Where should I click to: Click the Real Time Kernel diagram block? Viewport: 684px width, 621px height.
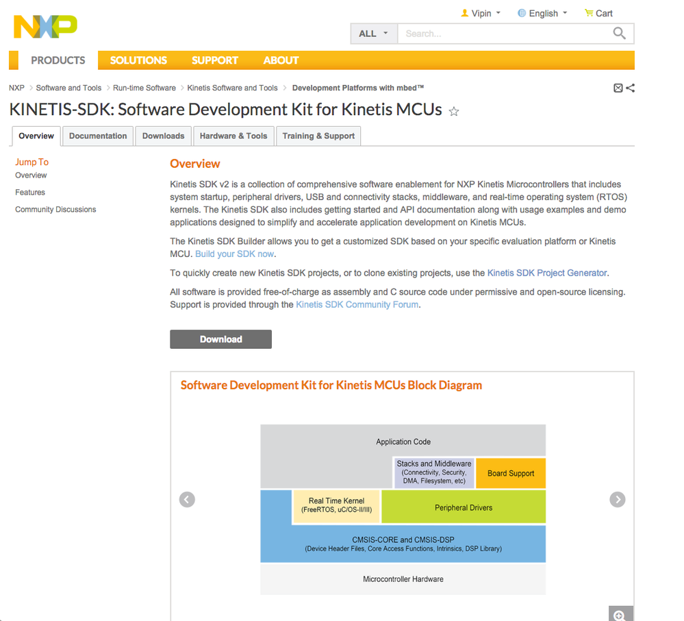(x=336, y=505)
